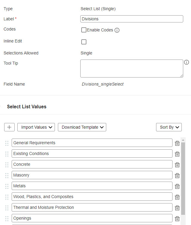This screenshot has width=191, height=225.
Task: Click the scroll up arrow in values list
Action: [x=183, y=140]
